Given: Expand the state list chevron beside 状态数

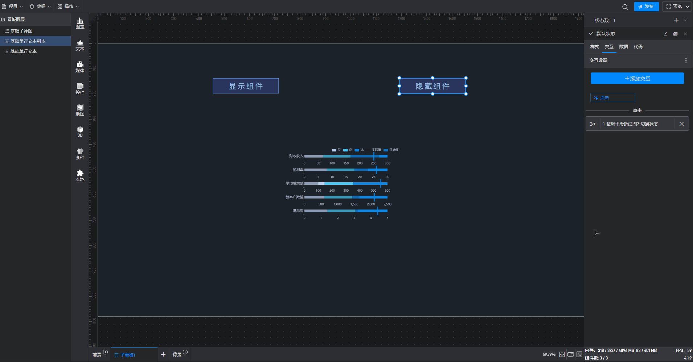Looking at the screenshot, I should tap(685, 20).
